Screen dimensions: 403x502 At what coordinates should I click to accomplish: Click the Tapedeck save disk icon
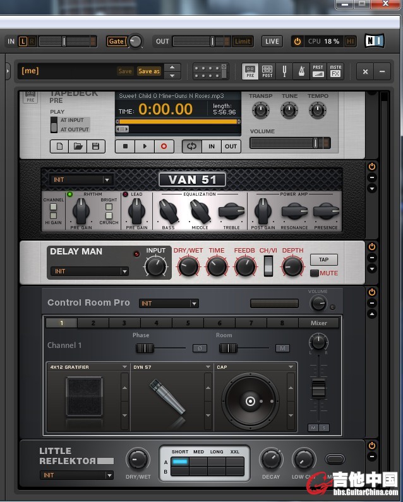[x=95, y=146]
